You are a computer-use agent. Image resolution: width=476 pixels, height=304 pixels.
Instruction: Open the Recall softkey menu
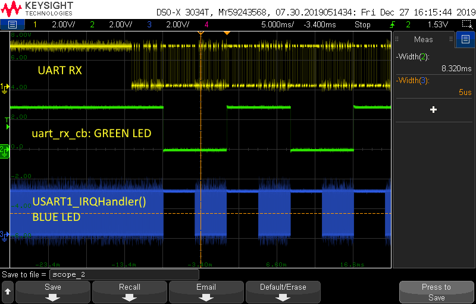point(130,292)
